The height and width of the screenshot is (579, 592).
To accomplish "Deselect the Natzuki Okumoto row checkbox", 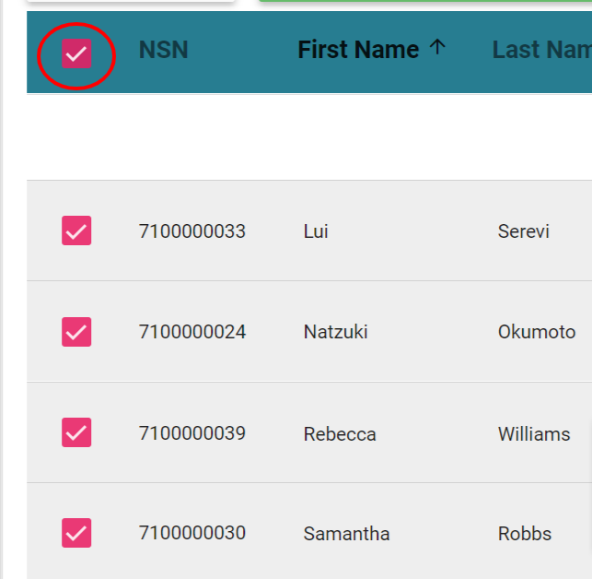I will tap(76, 331).
